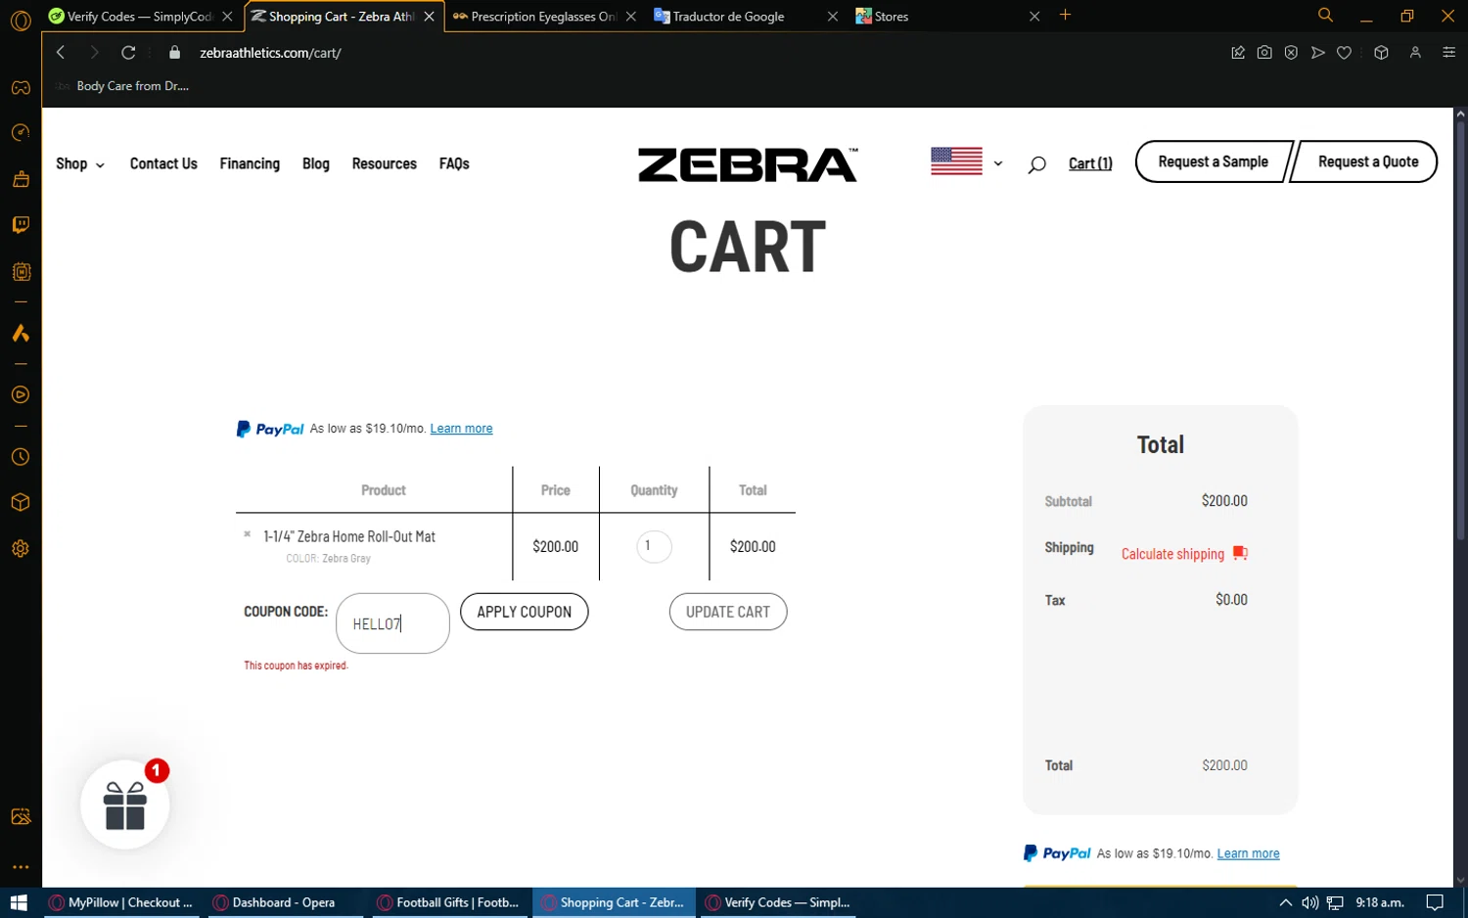Screen dimensions: 1468x918
Task: Open the US flag country selector
Action: click(x=967, y=161)
